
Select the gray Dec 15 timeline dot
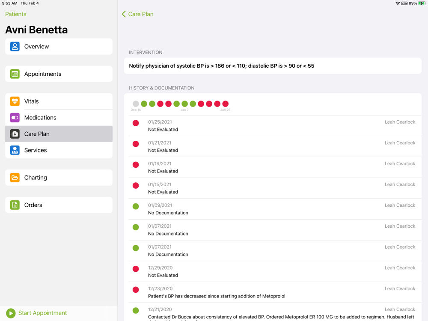coord(136,104)
